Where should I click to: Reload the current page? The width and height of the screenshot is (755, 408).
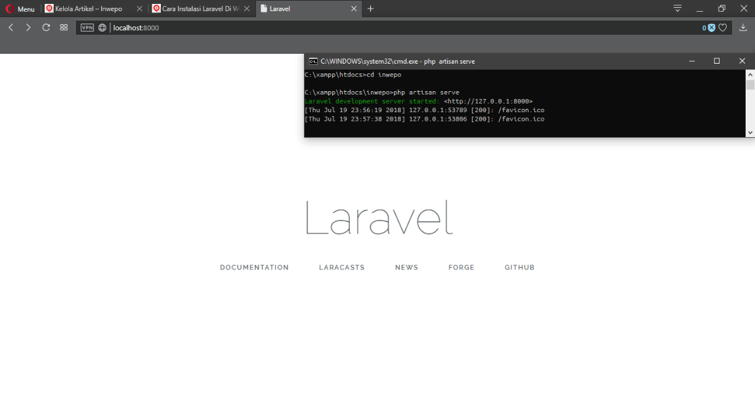tap(46, 28)
